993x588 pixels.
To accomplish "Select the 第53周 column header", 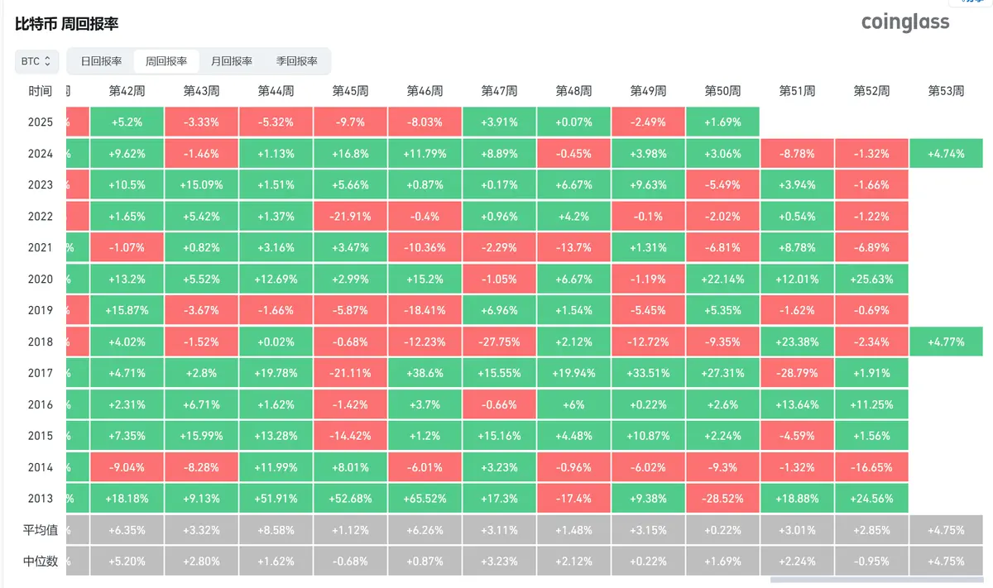I will [947, 91].
